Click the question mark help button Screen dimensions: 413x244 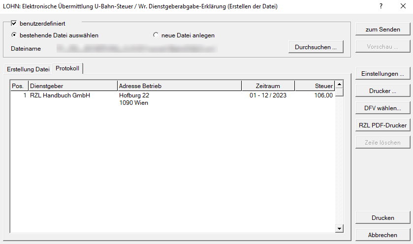(381, 6)
